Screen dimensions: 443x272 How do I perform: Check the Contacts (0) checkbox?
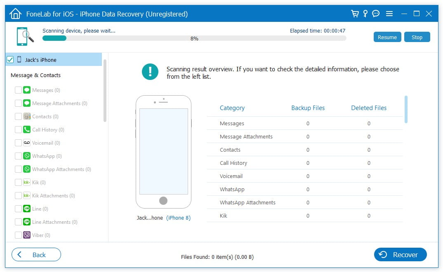19,116
